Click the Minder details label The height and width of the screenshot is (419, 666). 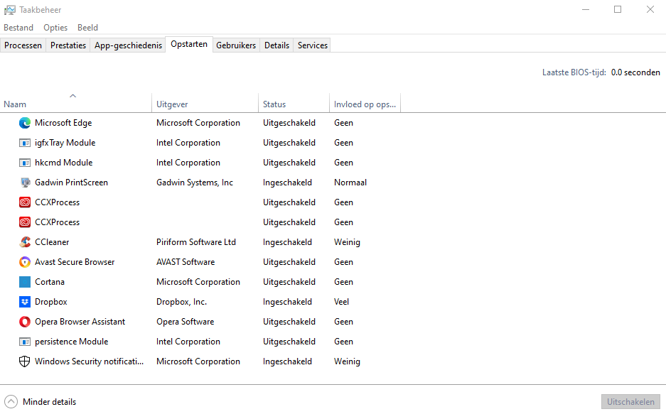(x=49, y=402)
